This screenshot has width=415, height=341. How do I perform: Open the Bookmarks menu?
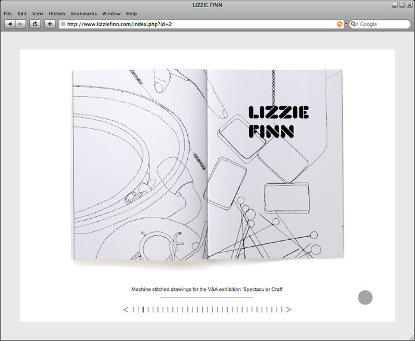coord(83,14)
